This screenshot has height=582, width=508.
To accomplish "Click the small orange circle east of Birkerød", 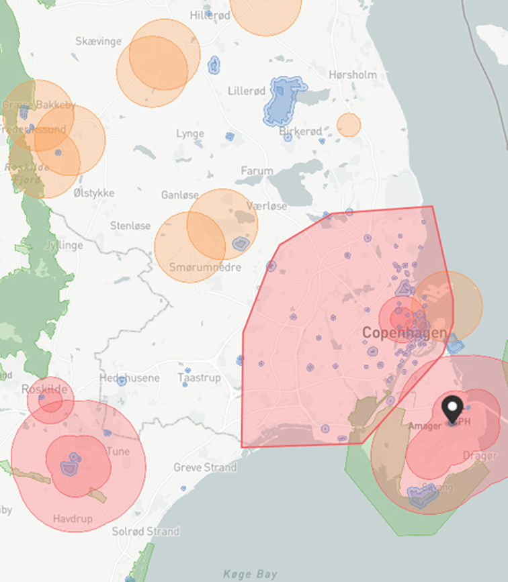I will click(349, 125).
